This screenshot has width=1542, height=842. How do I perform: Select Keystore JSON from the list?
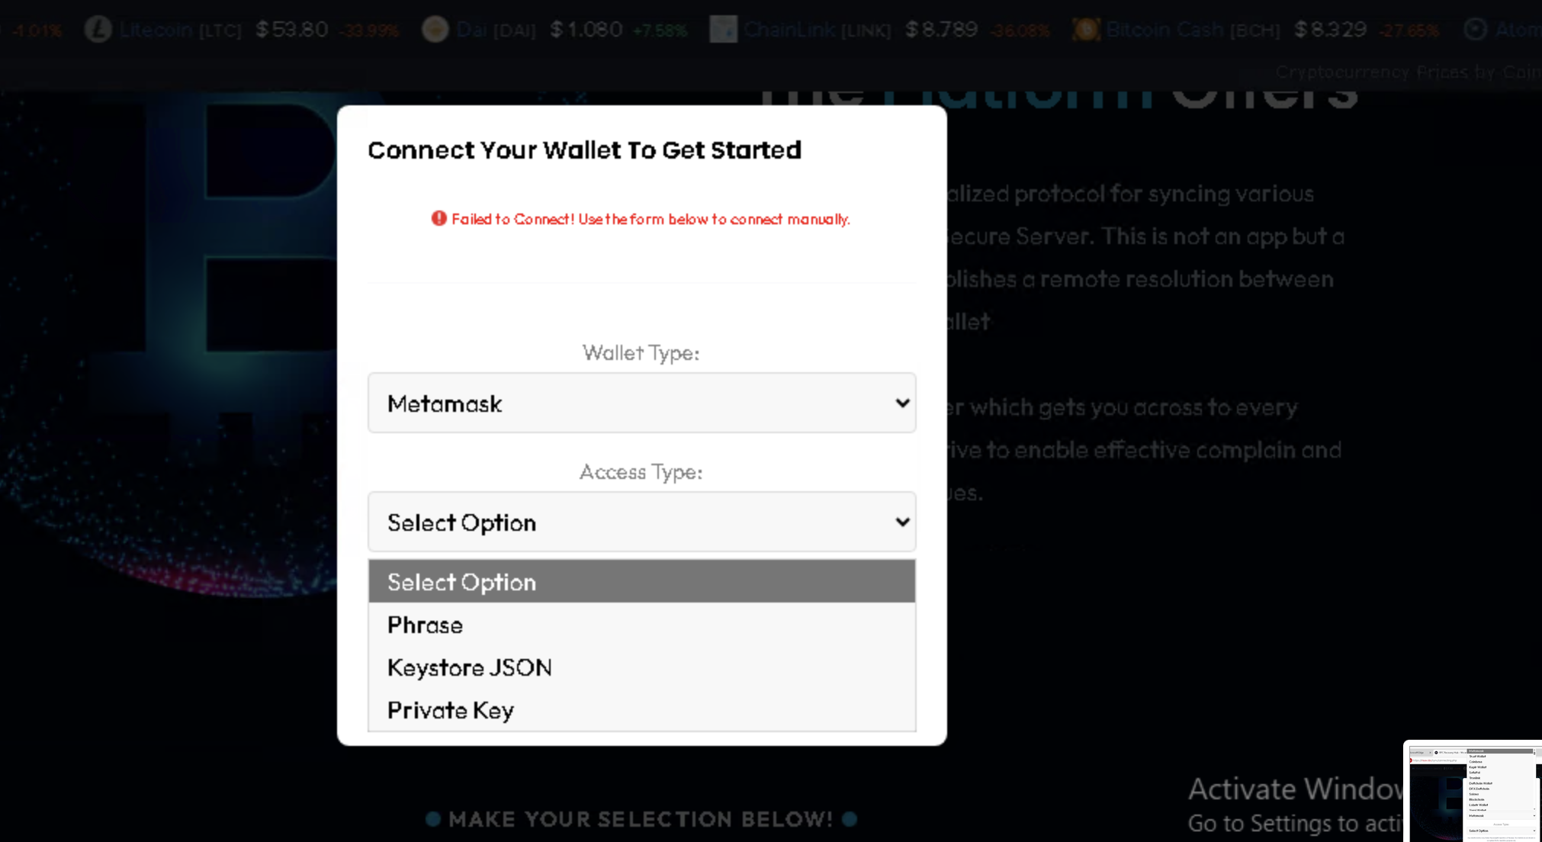pyautogui.click(x=469, y=668)
